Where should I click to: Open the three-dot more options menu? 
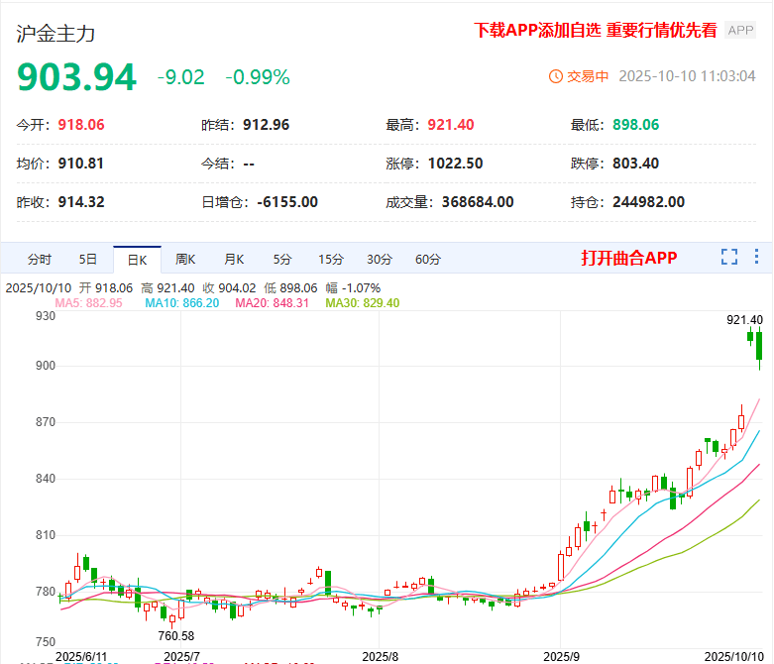[x=757, y=258]
